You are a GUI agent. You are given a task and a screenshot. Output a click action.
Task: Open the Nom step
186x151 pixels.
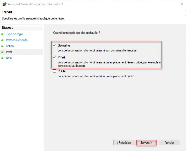pos(9,58)
